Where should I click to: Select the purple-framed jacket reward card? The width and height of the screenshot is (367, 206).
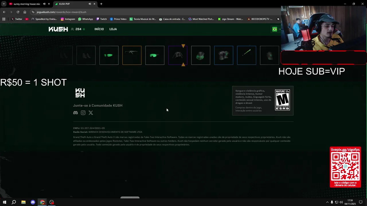coord(178,55)
